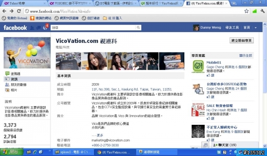
Task: Click the browser forward arrow
Action: tap(11, 11)
